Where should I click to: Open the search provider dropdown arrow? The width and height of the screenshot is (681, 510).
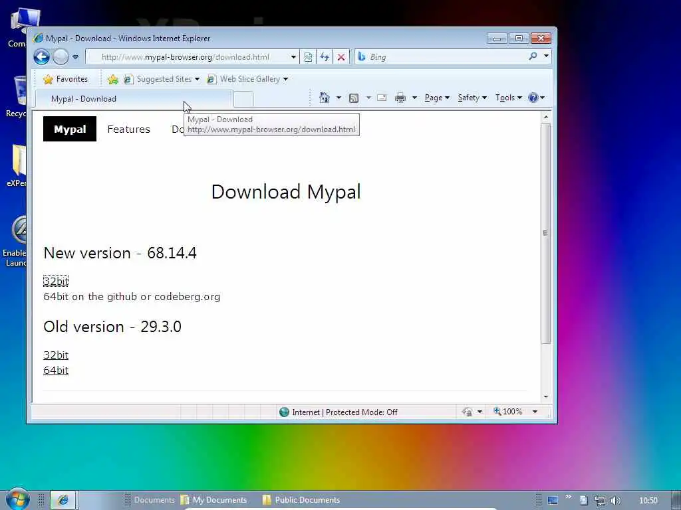tap(546, 56)
